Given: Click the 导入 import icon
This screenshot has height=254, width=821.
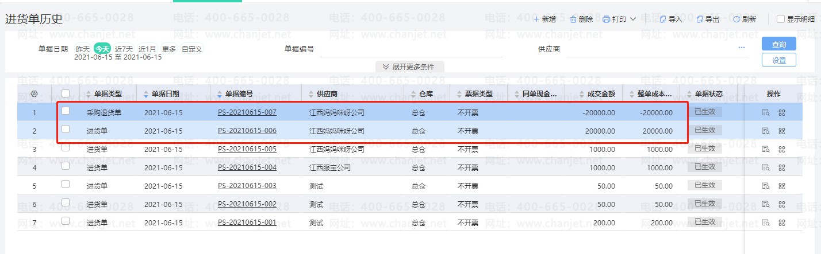Looking at the screenshot, I should [663, 19].
